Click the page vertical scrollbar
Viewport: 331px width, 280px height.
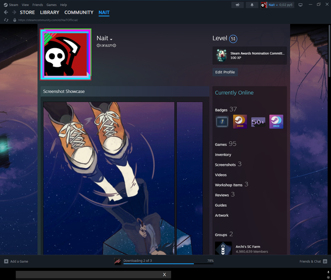coord(329,50)
